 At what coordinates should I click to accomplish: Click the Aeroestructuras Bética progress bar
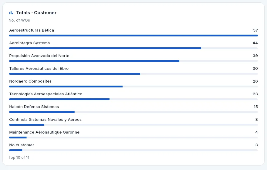point(133,36)
